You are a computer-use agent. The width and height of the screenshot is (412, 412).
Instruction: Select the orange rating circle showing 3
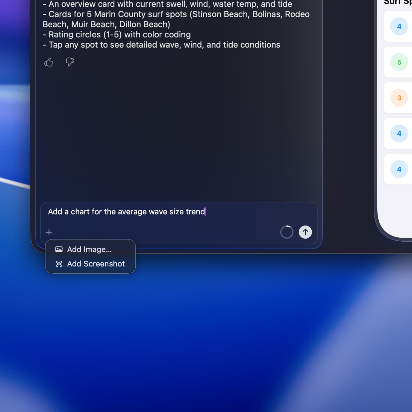[x=399, y=98]
